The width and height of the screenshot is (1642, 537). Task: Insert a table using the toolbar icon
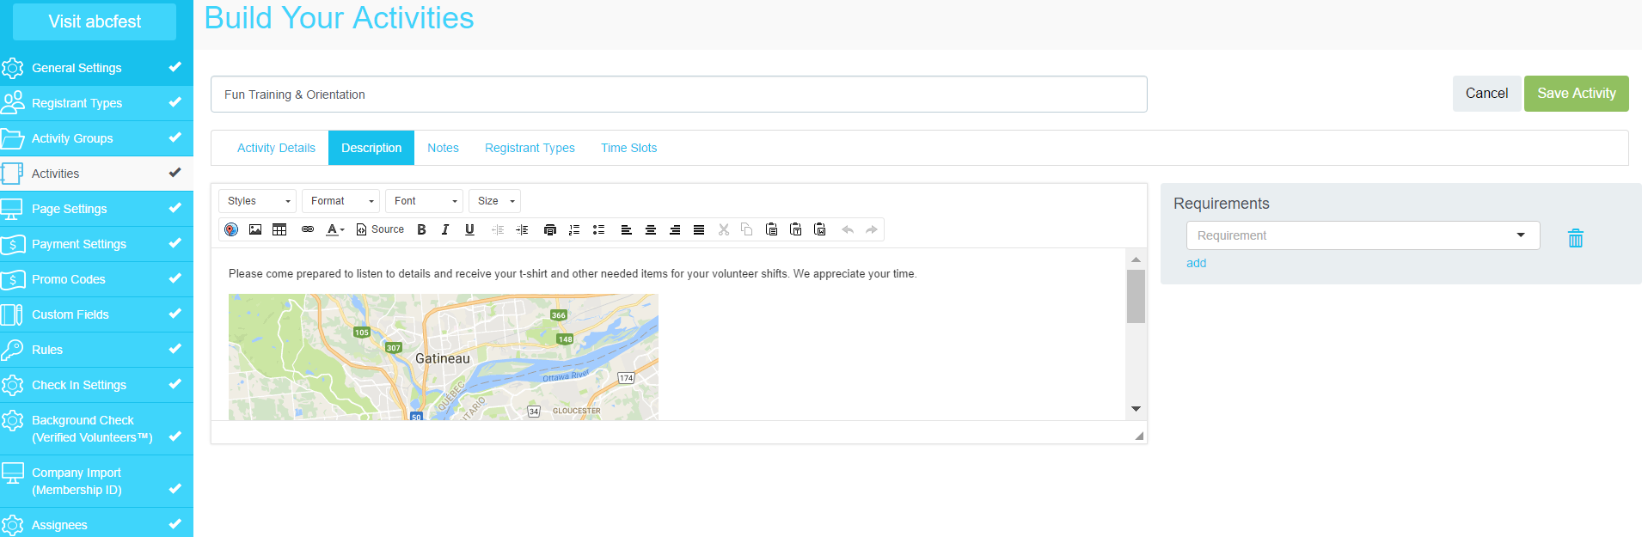click(279, 229)
